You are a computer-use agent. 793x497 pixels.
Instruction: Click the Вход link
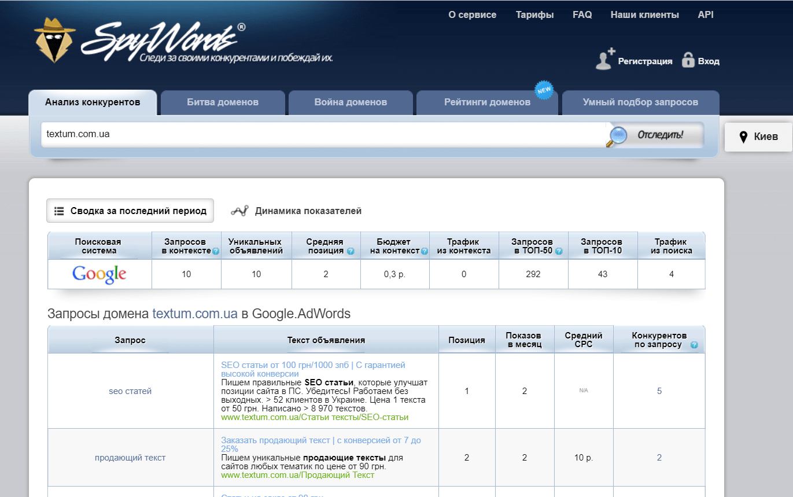(709, 61)
